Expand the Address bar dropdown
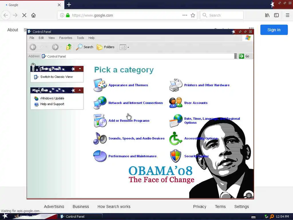This screenshot has height=220, width=293. pos(235,56)
